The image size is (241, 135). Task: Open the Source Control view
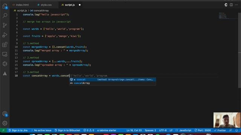5,25
